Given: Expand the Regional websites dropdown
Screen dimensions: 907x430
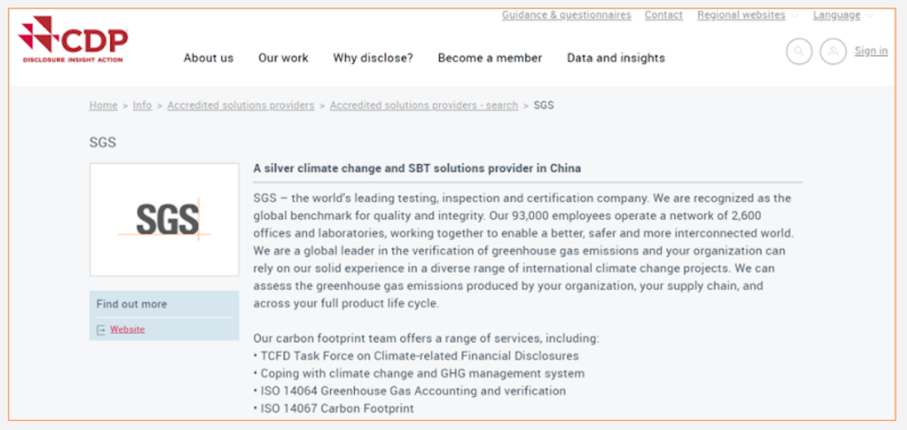Looking at the screenshot, I should [747, 15].
